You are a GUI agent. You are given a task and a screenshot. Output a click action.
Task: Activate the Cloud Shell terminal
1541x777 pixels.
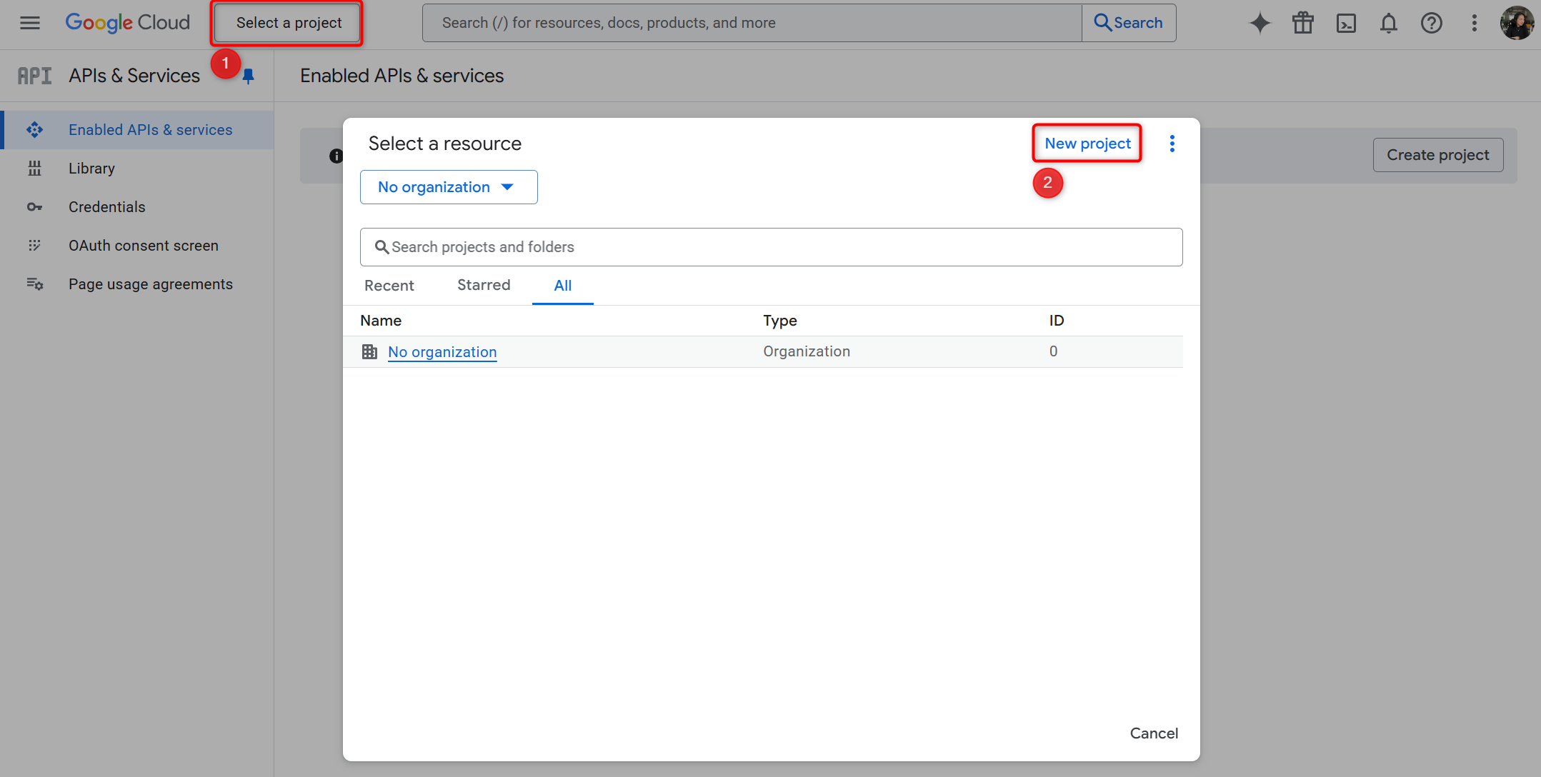[x=1346, y=22]
